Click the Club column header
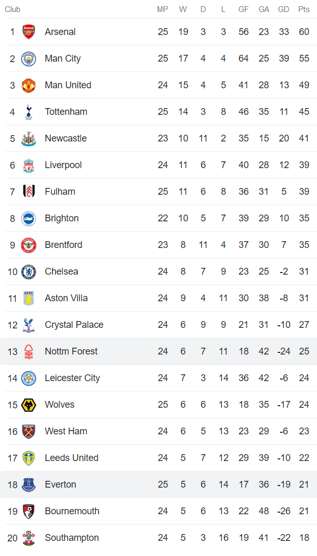This screenshot has width=317, height=556. tap(12, 9)
